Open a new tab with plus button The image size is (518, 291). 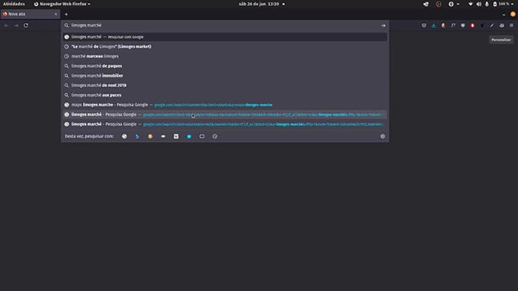click(x=66, y=14)
